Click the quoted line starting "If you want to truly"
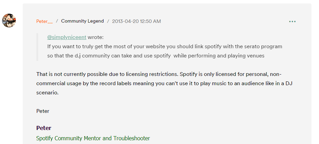319x144 pixels. click(165, 47)
